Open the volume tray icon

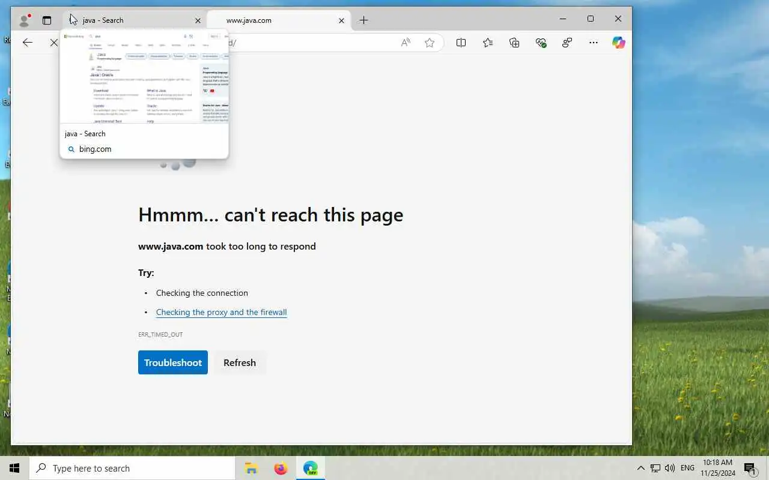coord(670,468)
